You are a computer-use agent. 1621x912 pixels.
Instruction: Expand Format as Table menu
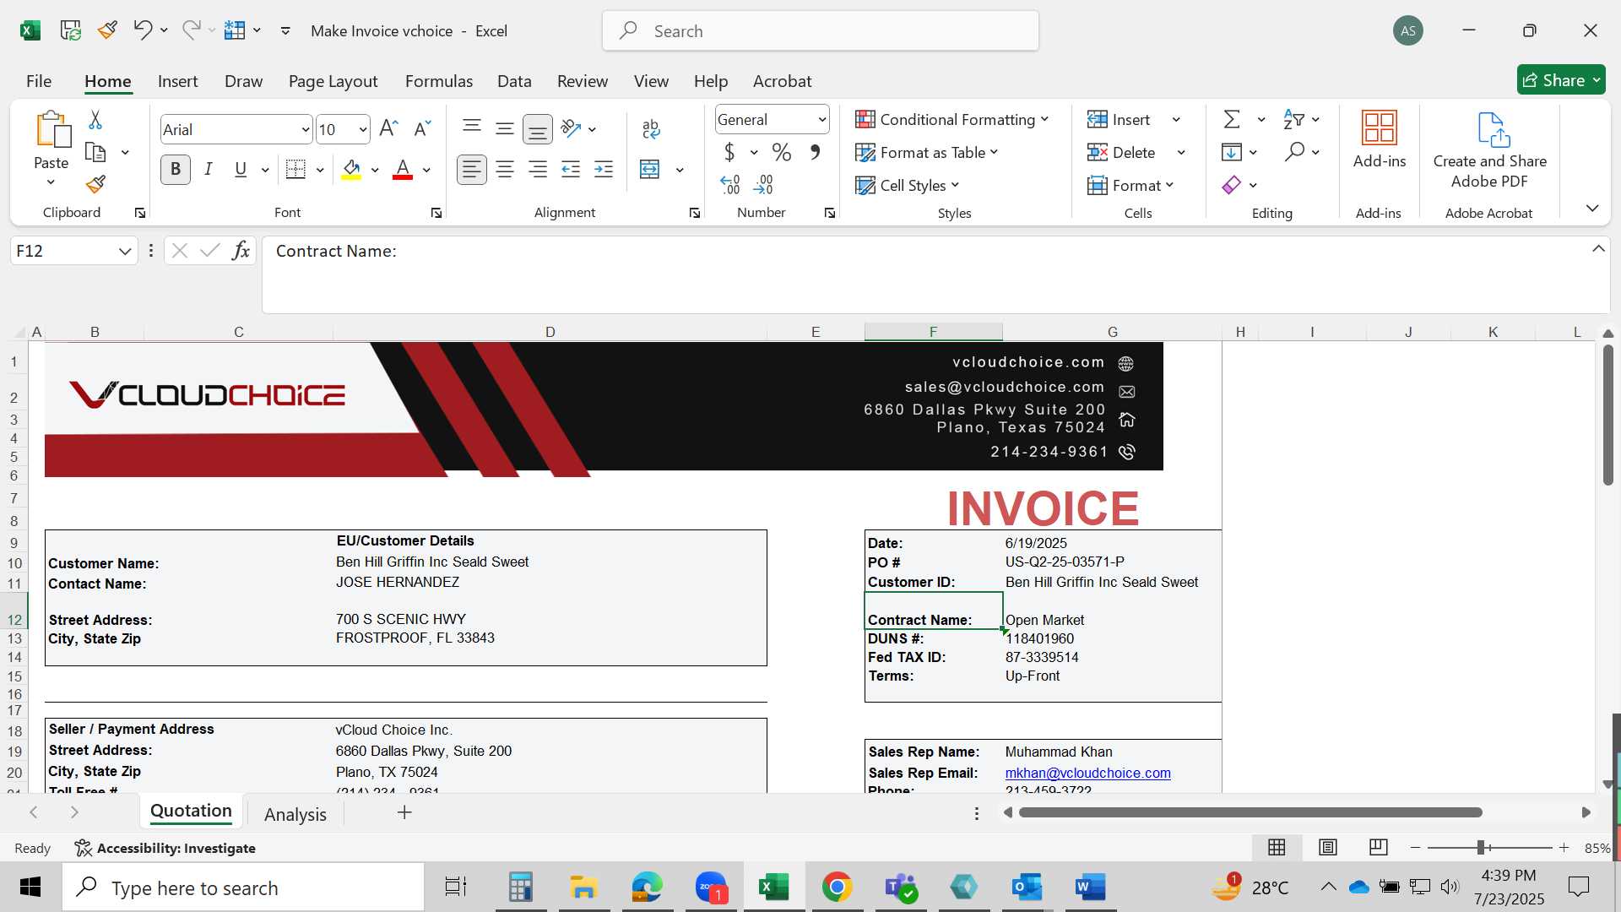point(994,152)
